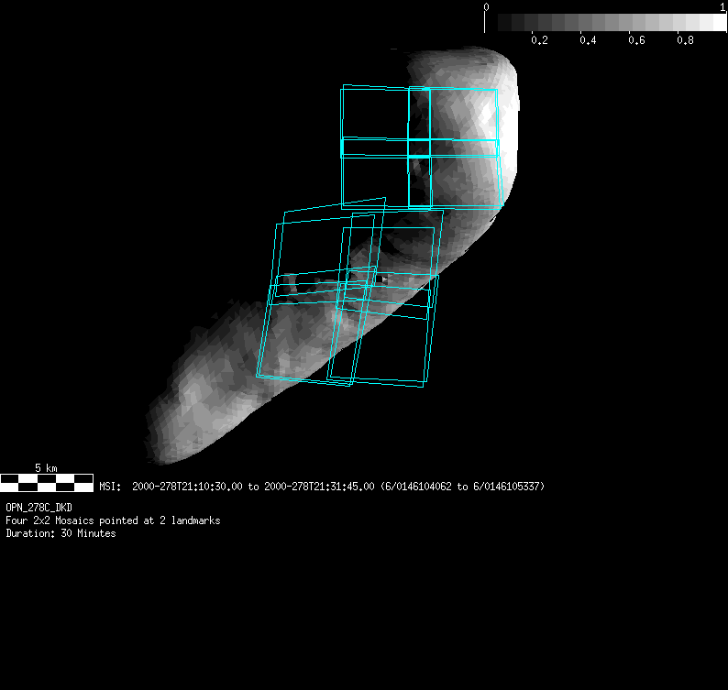Click the 0.6 tick label under colorbar
Screen dimensions: 728x690
tap(636, 41)
